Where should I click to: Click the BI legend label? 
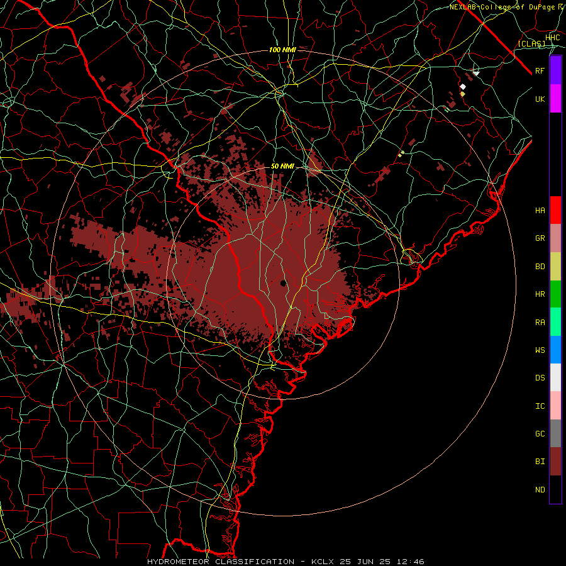pos(540,462)
